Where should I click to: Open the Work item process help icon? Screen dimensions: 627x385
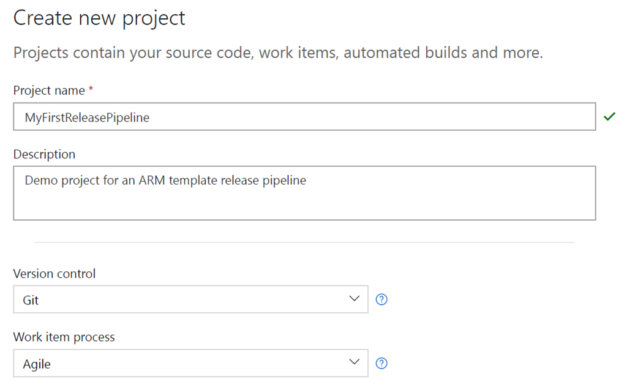pos(381,364)
